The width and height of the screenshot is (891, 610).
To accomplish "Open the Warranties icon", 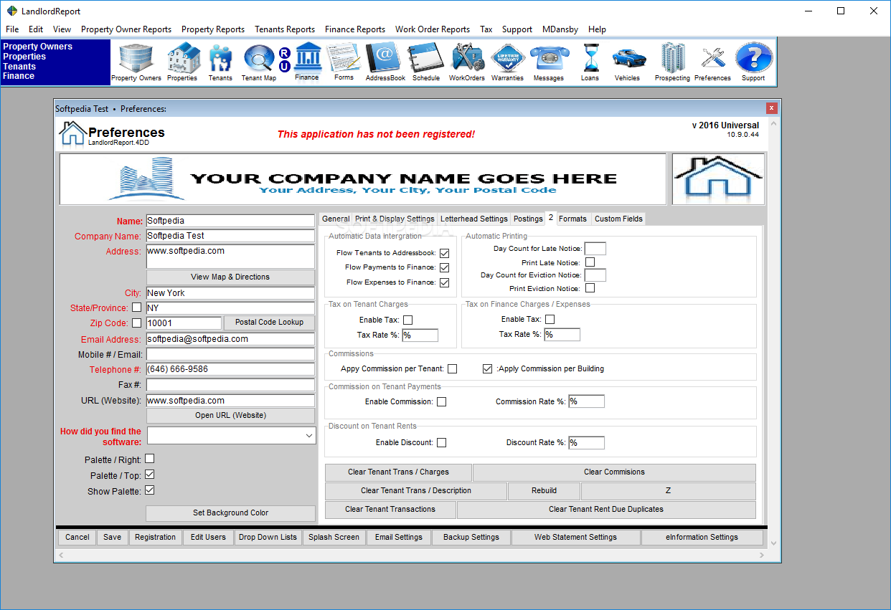I will coord(508,62).
